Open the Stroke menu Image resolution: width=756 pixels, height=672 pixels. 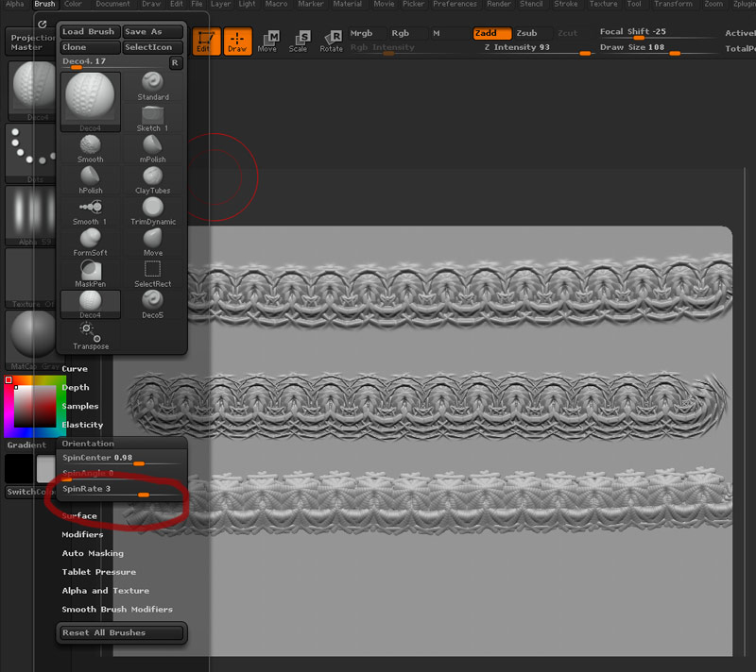coord(565,4)
